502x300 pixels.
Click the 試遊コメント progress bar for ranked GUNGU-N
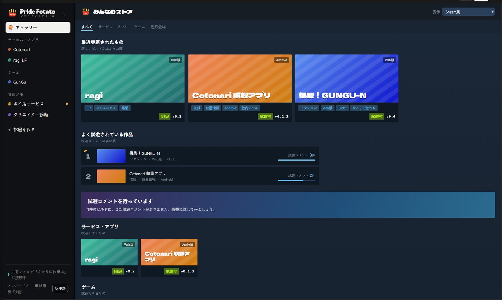tap(296, 160)
